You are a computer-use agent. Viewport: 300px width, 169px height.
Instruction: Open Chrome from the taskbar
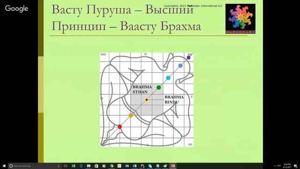[112, 166]
